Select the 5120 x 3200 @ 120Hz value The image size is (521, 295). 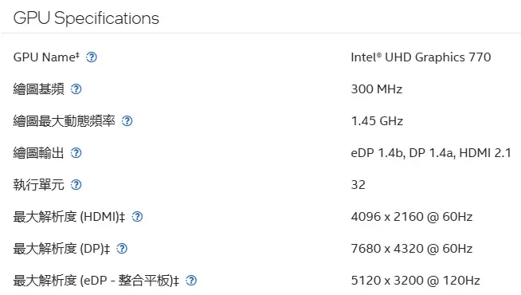coord(415,281)
